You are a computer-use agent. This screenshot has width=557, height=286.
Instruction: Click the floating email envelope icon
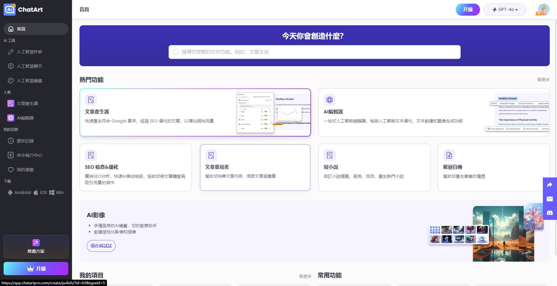coord(550,199)
